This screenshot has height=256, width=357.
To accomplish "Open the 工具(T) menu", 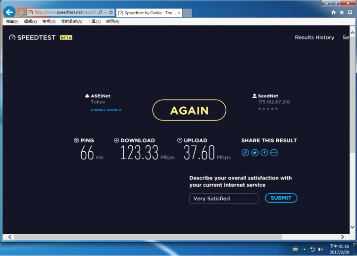I will [x=94, y=21].
